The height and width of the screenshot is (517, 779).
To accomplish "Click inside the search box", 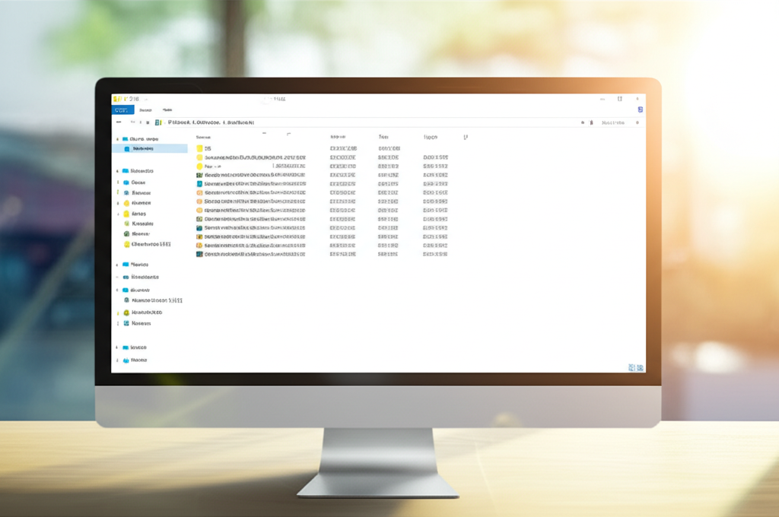I will [x=616, y=122].
